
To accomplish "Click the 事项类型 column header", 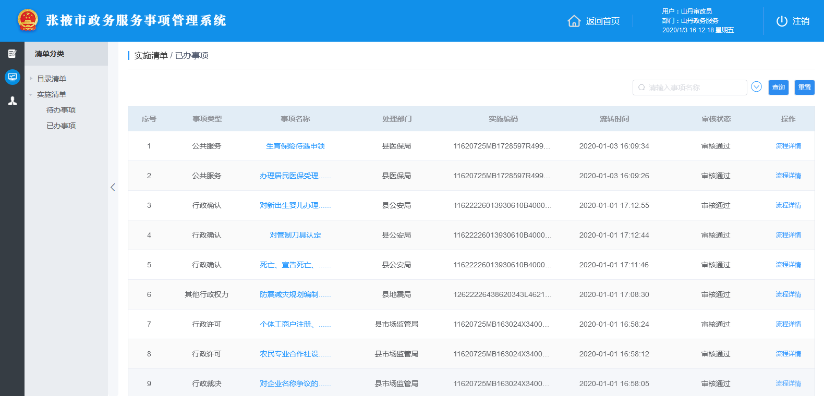I will [x=207, y=119].
